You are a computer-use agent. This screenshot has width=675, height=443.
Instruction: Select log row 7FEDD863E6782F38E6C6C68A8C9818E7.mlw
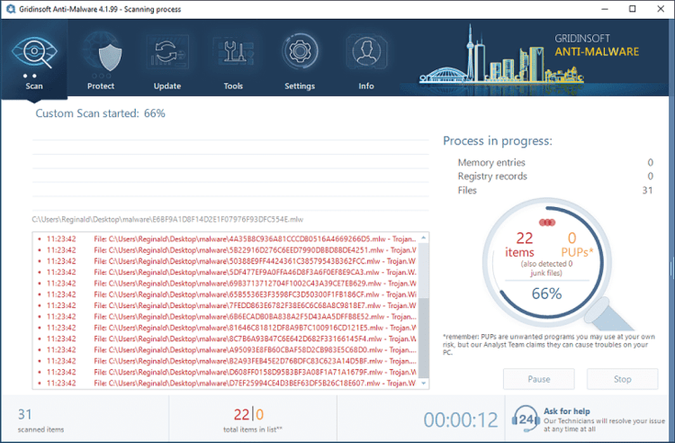tap(227, 305)
